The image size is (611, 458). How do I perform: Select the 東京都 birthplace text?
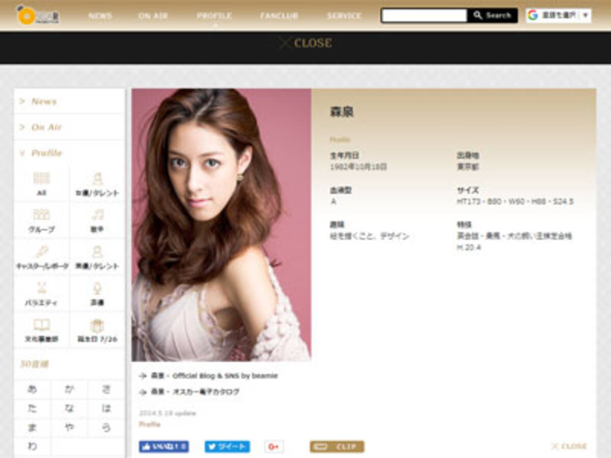pos(468,167)
